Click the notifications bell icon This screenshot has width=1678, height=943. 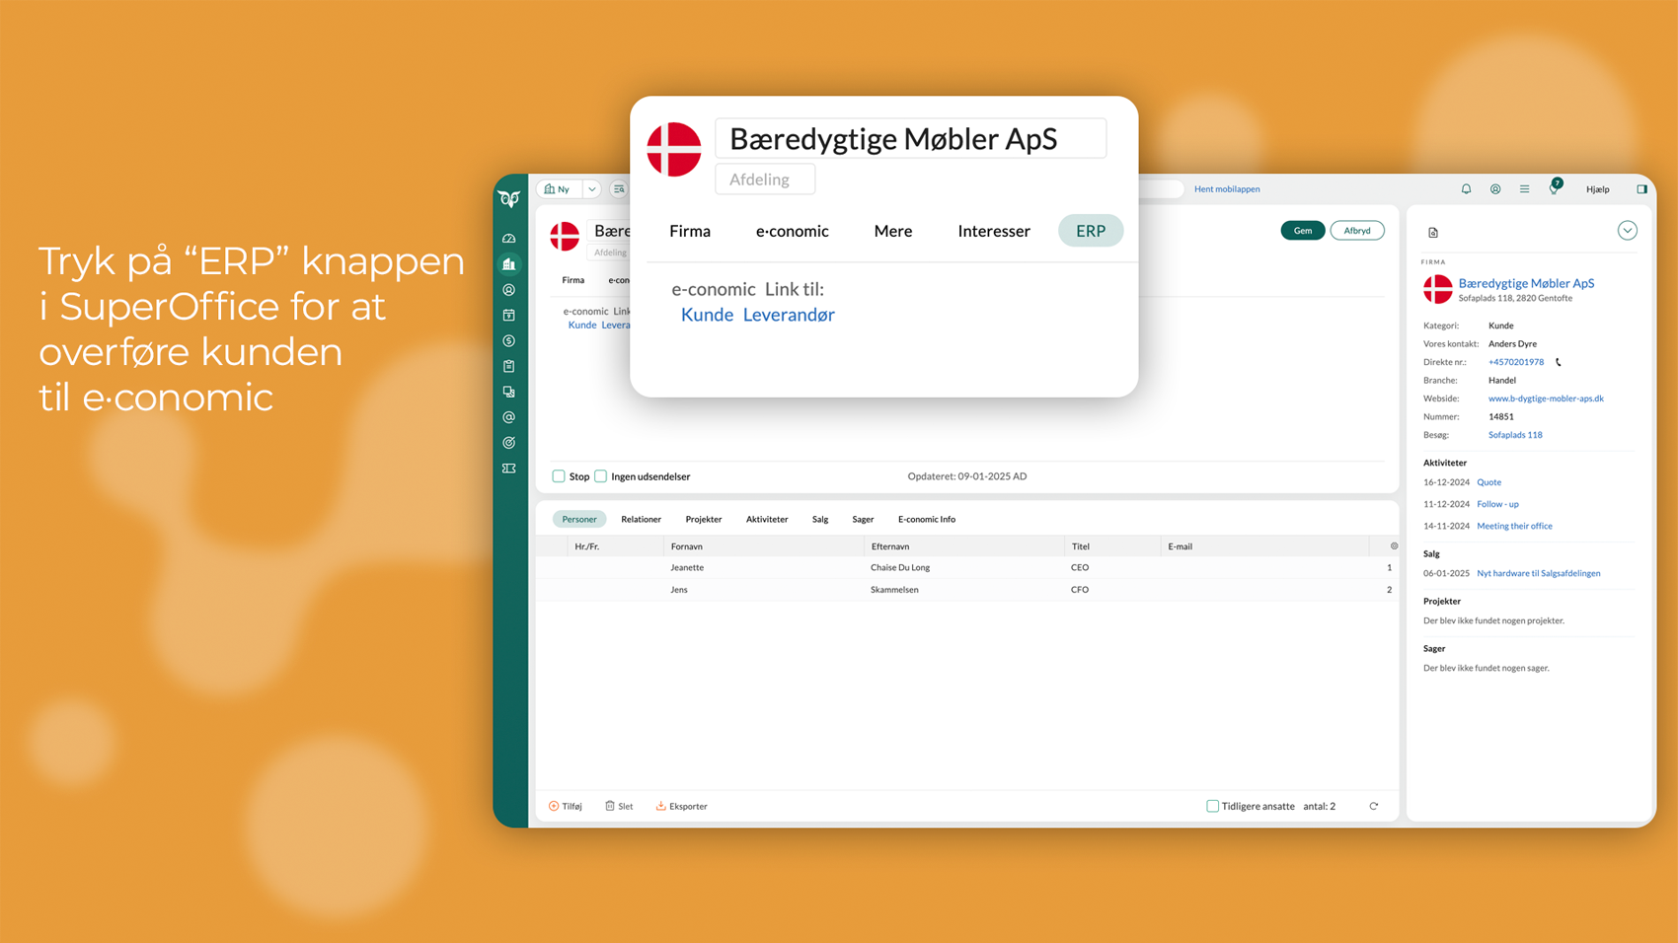pos(1466,189)
